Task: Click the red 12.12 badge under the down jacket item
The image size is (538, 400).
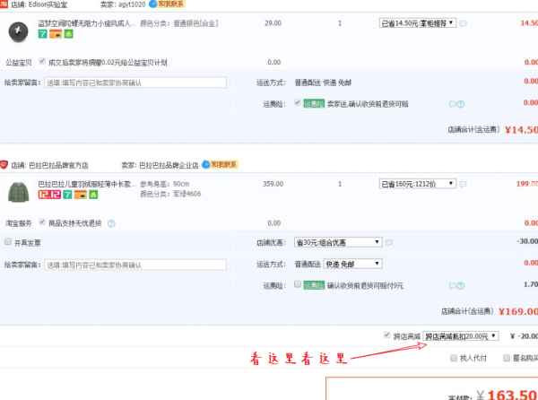Action: (x=49, y=195)
